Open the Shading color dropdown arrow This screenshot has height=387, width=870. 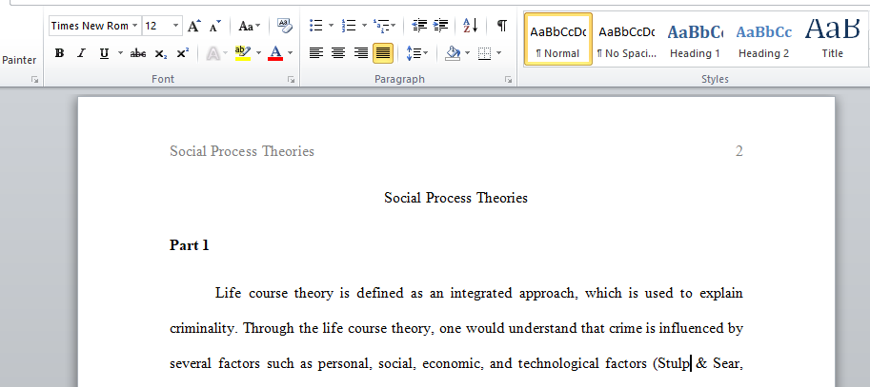click(467, 53)
